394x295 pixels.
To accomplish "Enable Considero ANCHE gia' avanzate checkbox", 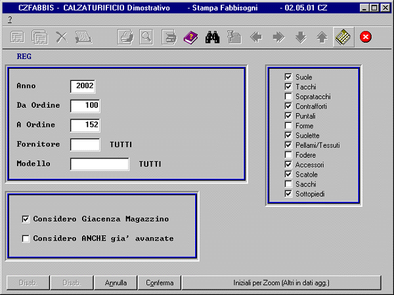I will click(x=26, y=238).
